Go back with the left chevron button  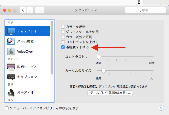(23, 10)
